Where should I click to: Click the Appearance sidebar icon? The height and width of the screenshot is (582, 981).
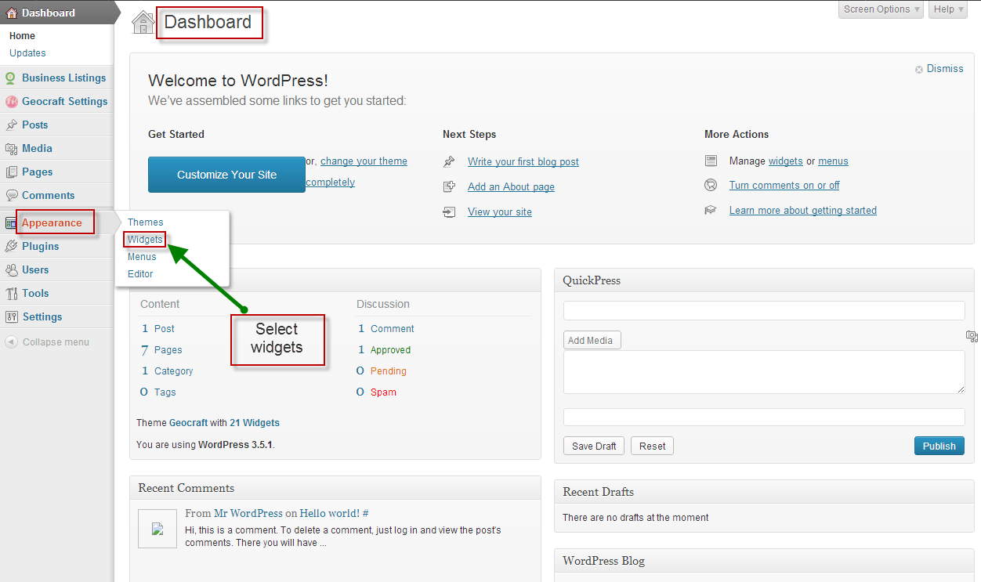click(11, 222)
